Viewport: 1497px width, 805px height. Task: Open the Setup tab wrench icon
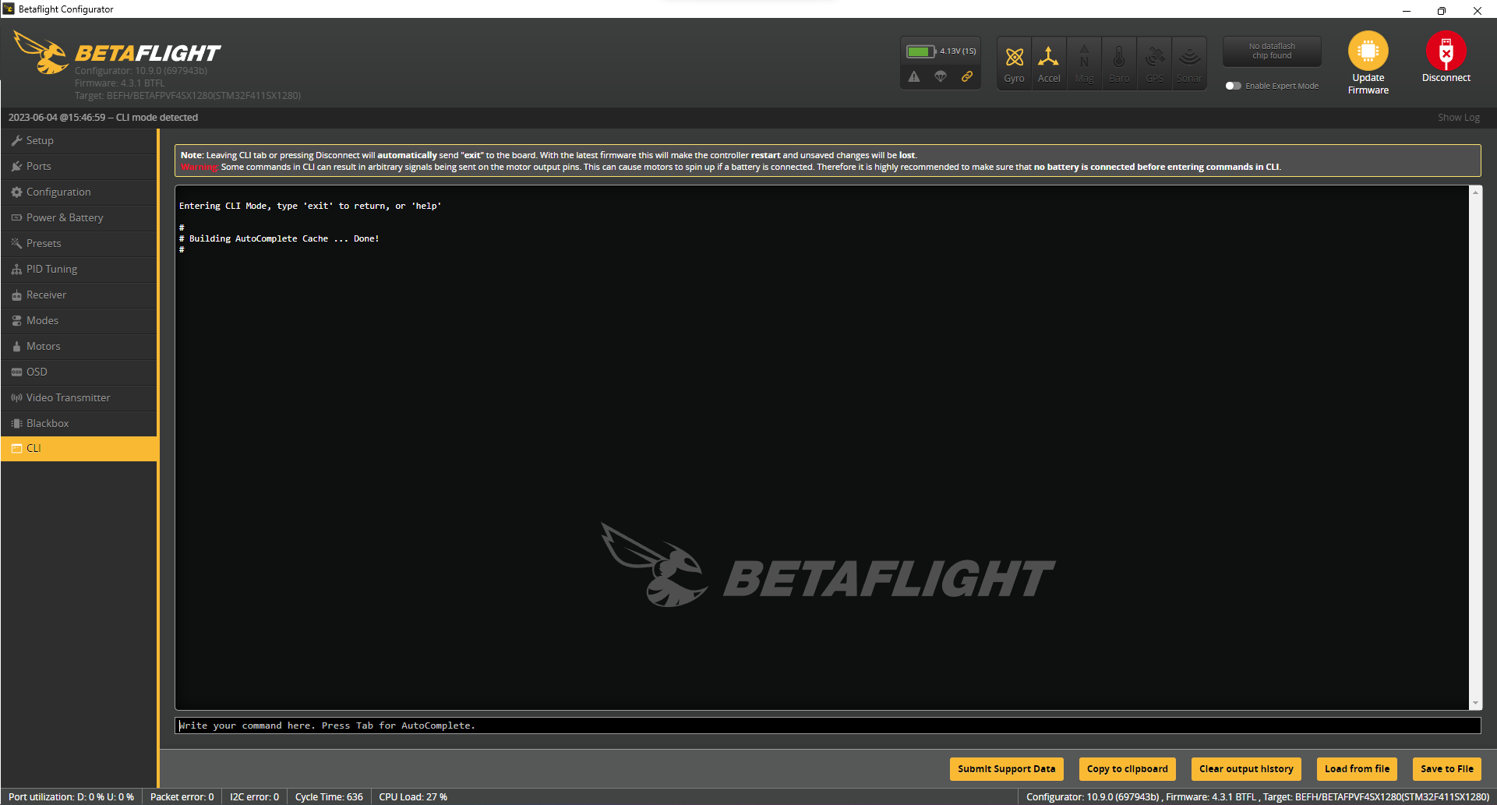16,140
